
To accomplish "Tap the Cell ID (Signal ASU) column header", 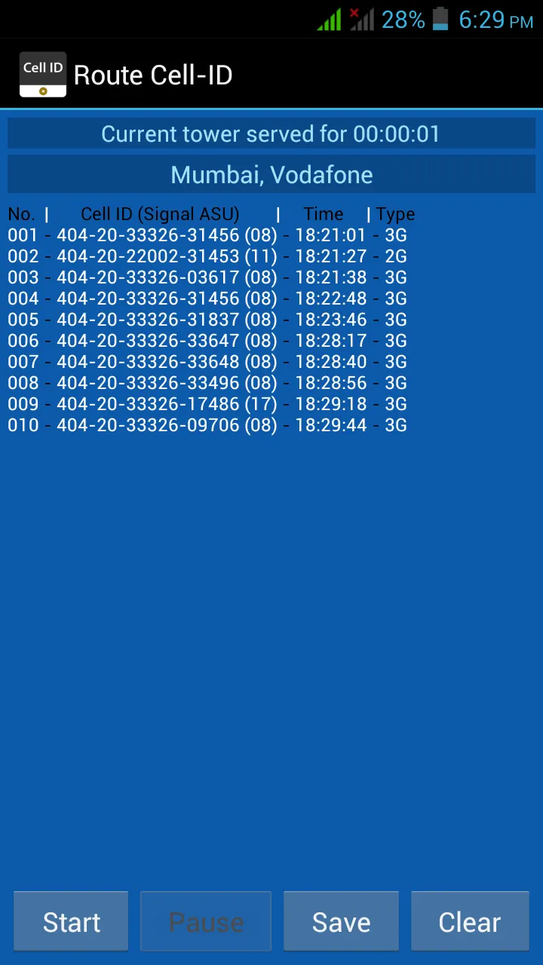I will pyautogui.click(x=160, y=214).
